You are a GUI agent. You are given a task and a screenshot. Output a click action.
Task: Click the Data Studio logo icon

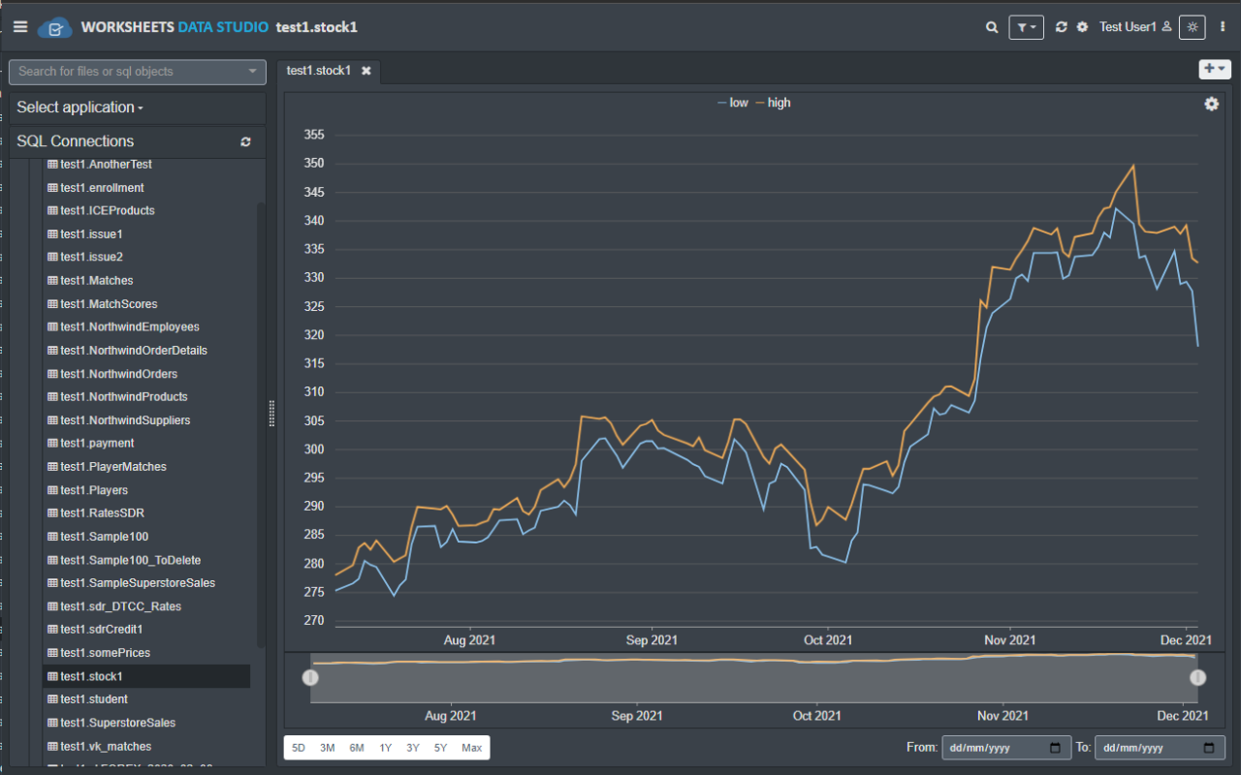tap(54, 26)
